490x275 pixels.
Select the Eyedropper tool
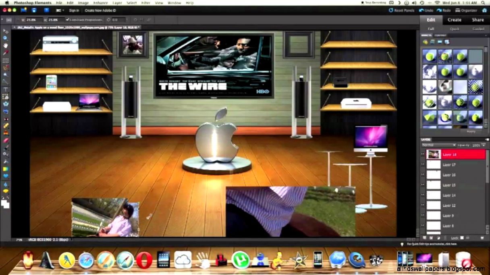(6, 53)
